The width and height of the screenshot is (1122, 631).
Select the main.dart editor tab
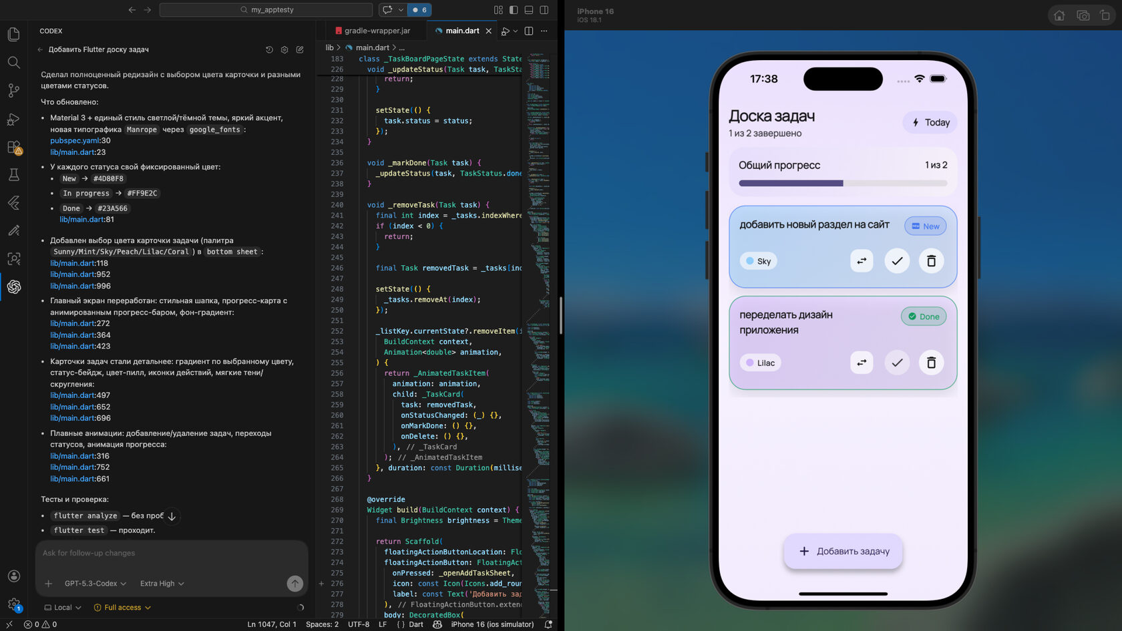coord(462,31)
